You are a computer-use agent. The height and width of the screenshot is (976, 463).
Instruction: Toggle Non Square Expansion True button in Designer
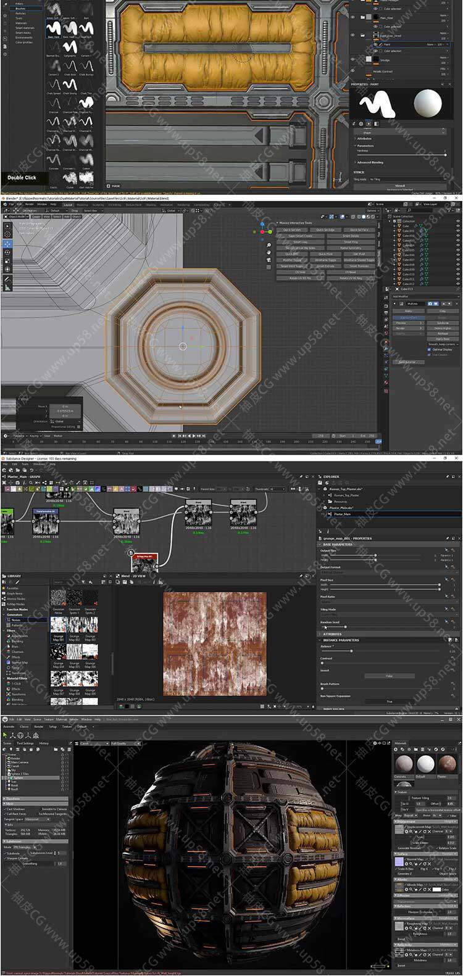point(390,701)
